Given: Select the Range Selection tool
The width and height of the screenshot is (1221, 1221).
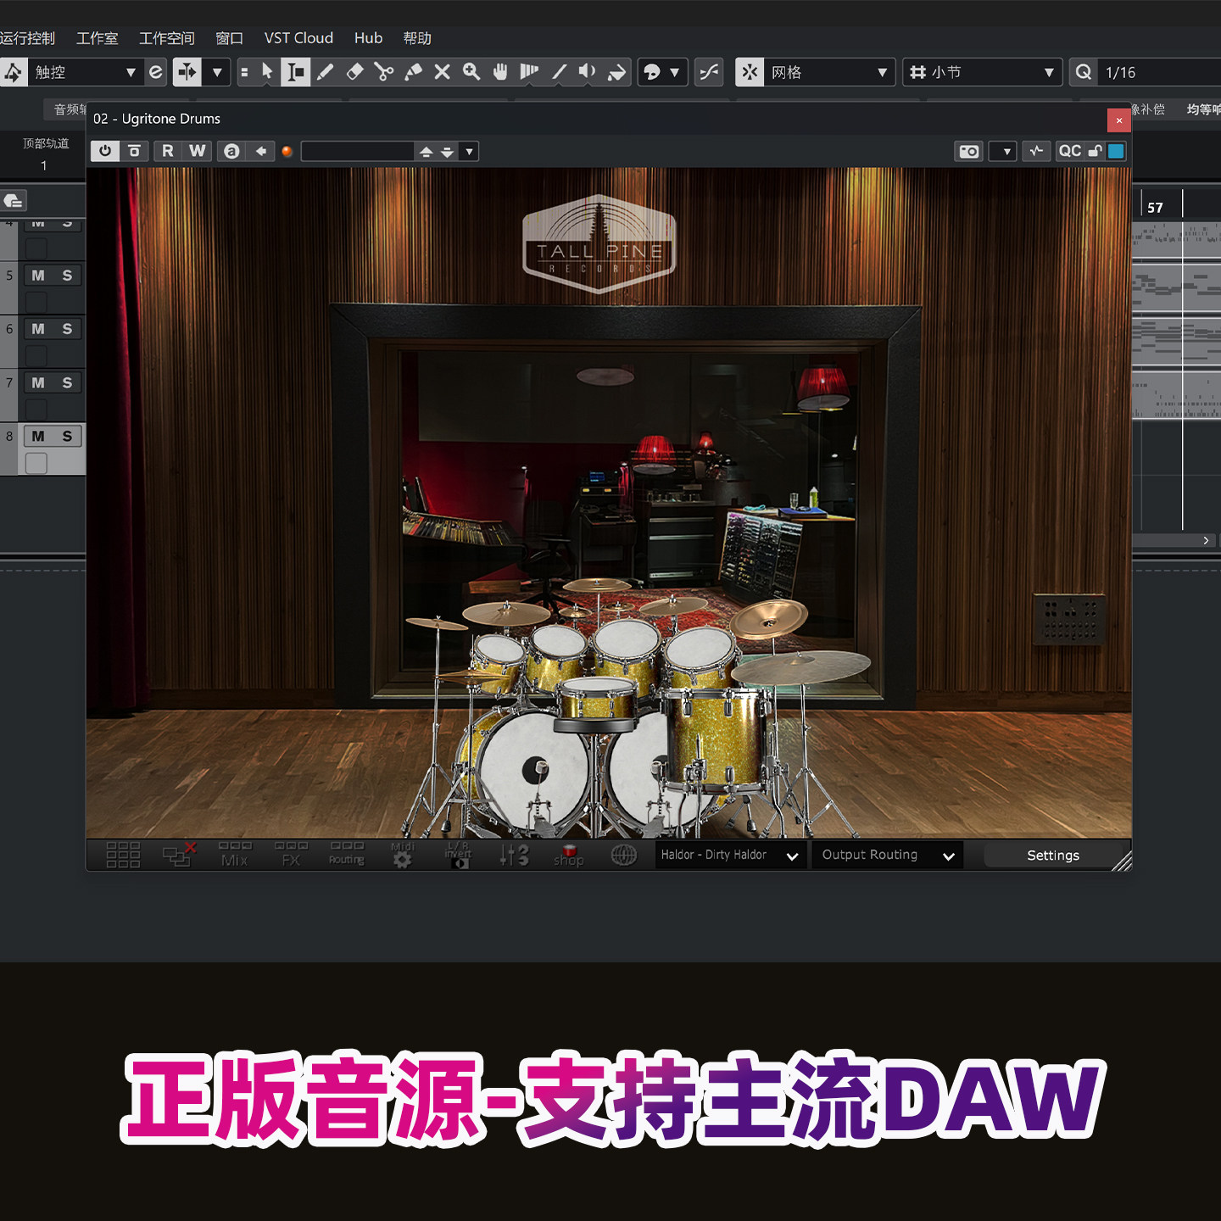Looking at the screenshot, I should (x=296, y=72).
